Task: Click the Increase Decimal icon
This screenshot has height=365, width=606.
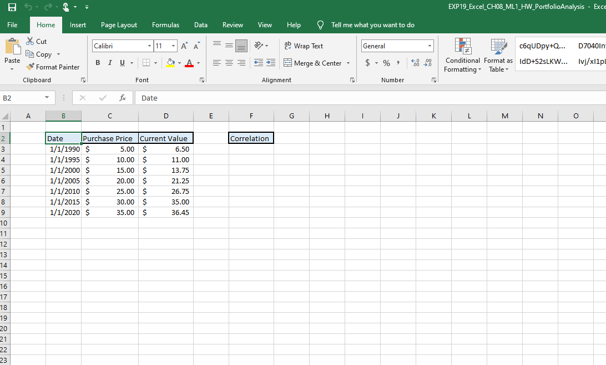Action: click(416, 63)
